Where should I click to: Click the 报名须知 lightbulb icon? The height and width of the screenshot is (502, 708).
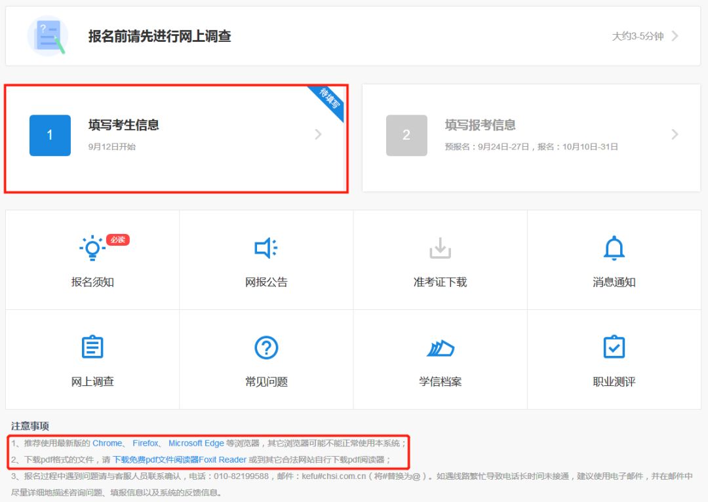pos(92,248)
